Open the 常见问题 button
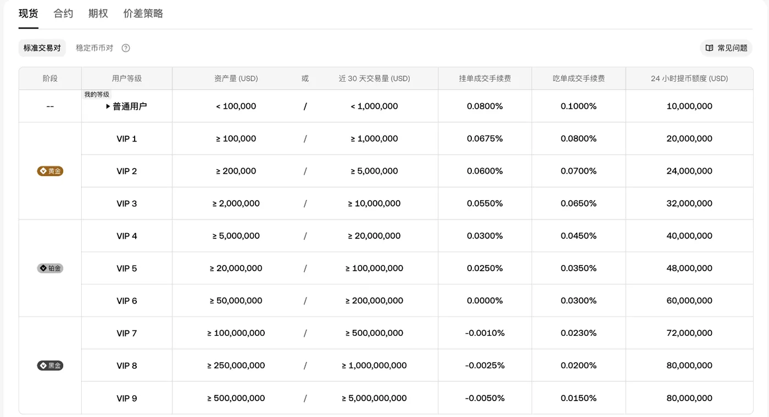This screenshot has height=417, width=769. 726,48
